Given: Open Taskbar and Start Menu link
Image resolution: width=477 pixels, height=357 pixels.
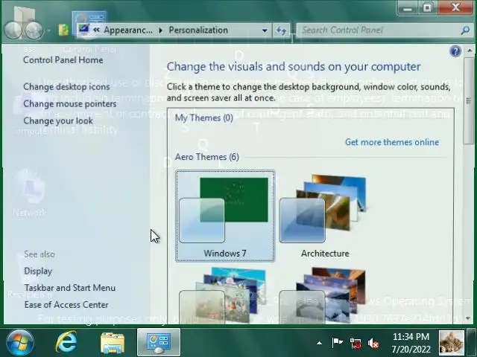Looking at the screenshot, I should point(70,288).
